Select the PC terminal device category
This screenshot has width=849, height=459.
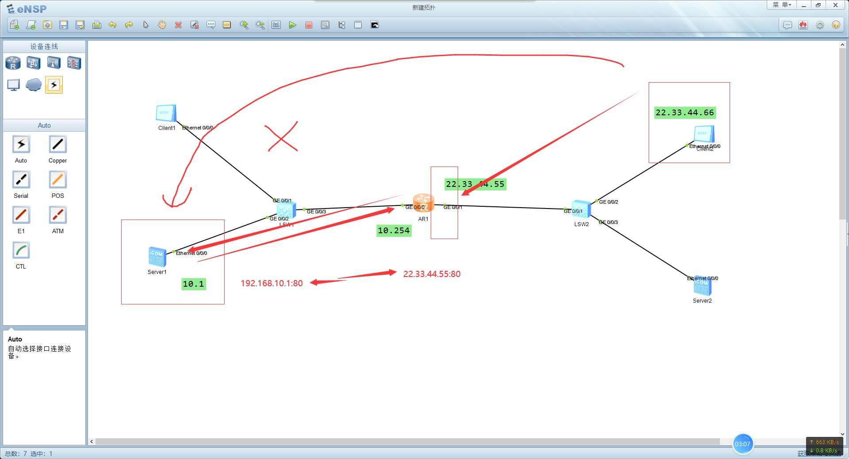coord(13,84)
